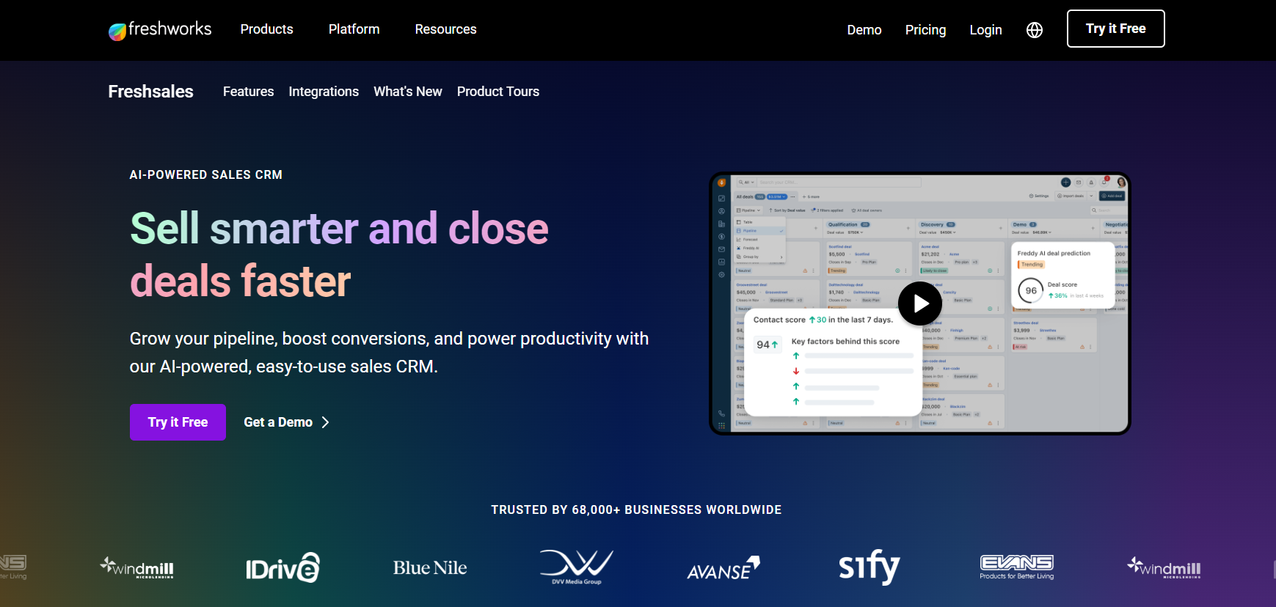Open the language globe selector
The image size is (1276, 607).
(x=1035, y=30)
